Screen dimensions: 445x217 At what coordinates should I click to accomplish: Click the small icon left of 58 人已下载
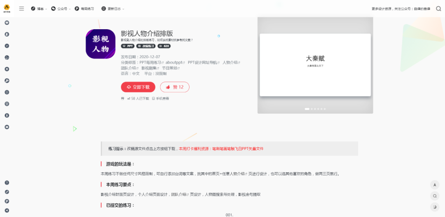pos(123,99)
